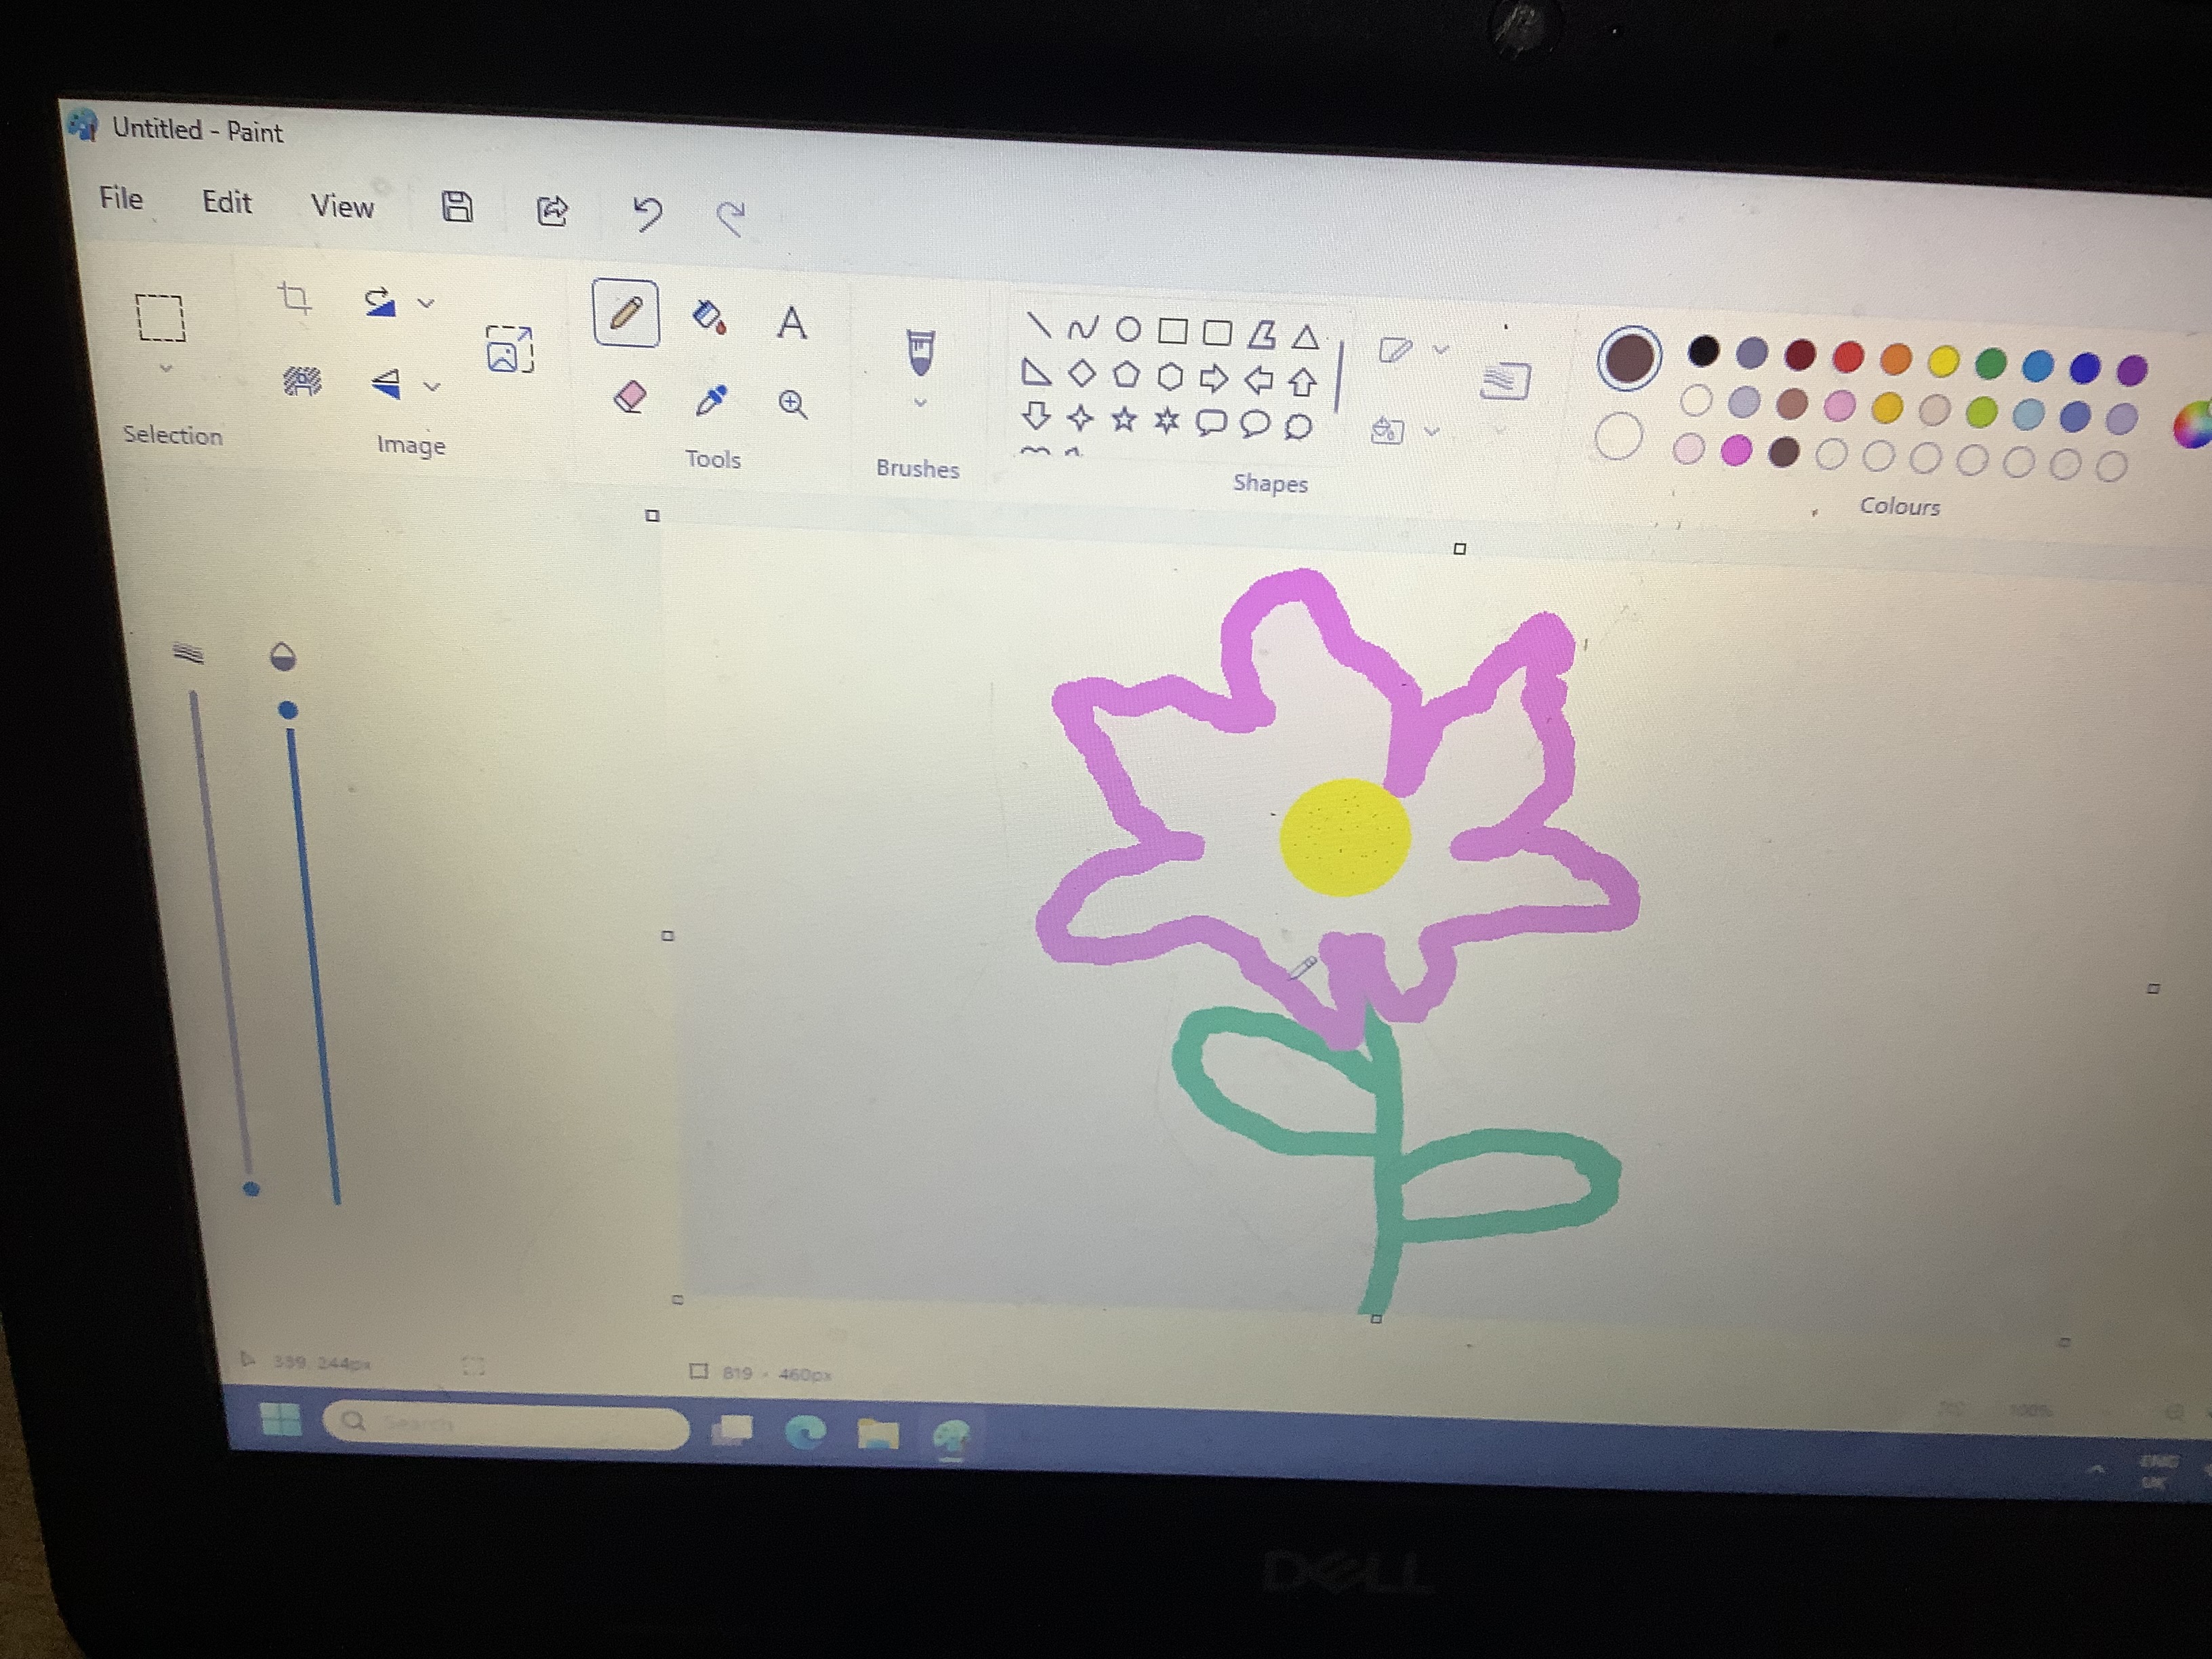Select the Eraser tool

pos(629,397)
